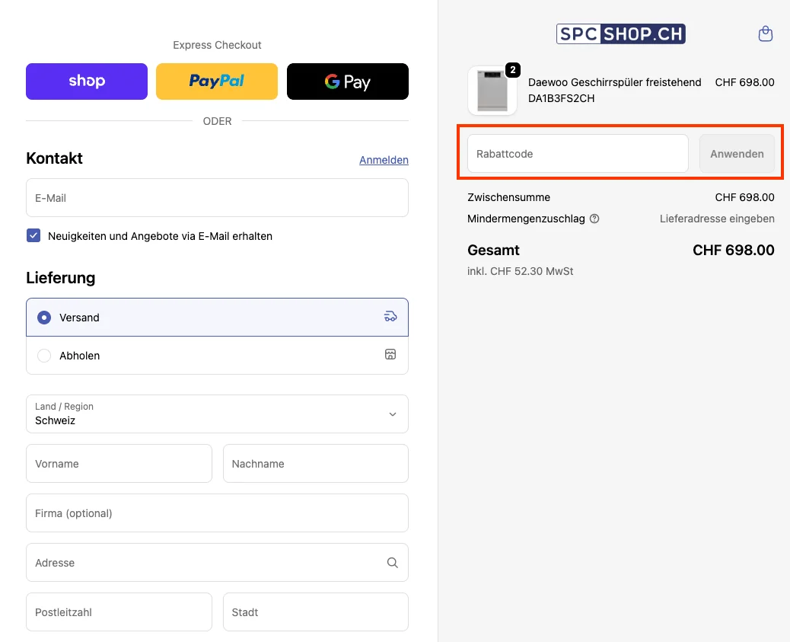Open the Daewoo dishwasher product thumbnail
Viewport: 790px width, 642px height.
coord(492,90)
